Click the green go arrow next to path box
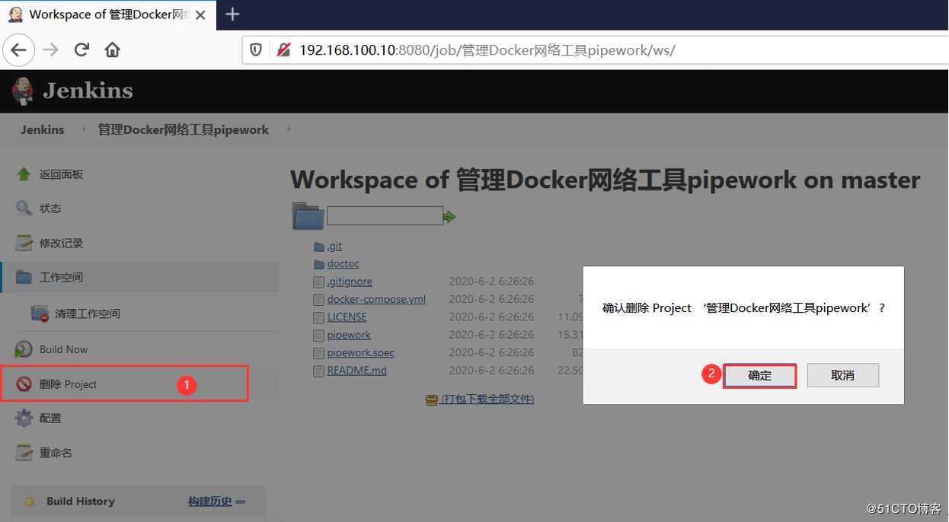 pos(449,217)
